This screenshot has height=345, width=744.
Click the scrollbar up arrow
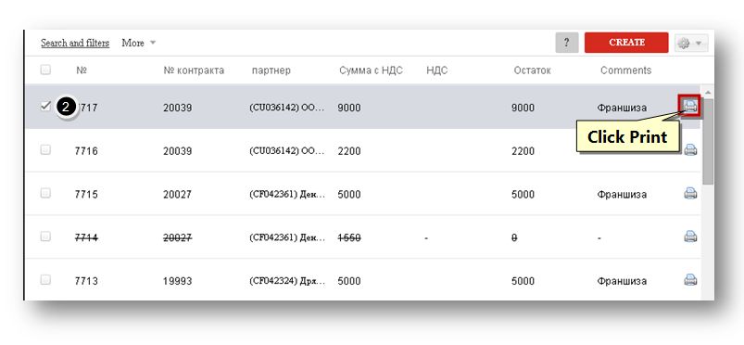(708, 92)
